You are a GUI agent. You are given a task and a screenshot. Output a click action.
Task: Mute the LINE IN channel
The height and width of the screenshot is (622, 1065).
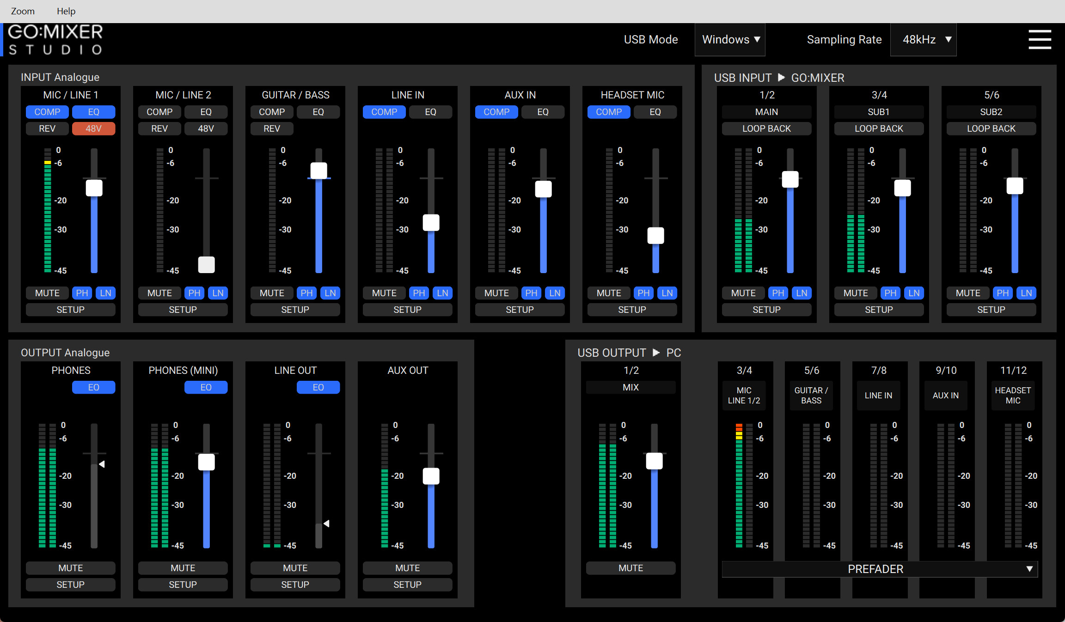(x=384, y=293)
